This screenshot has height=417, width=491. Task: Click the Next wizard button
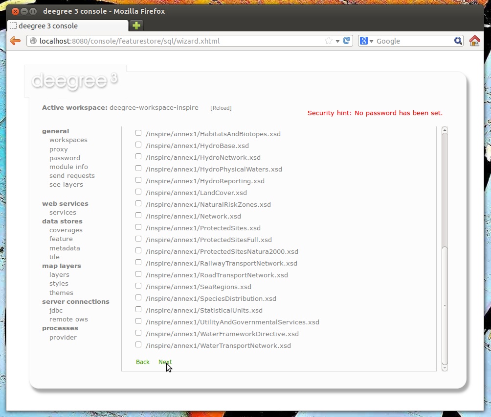tap(165, 362)
